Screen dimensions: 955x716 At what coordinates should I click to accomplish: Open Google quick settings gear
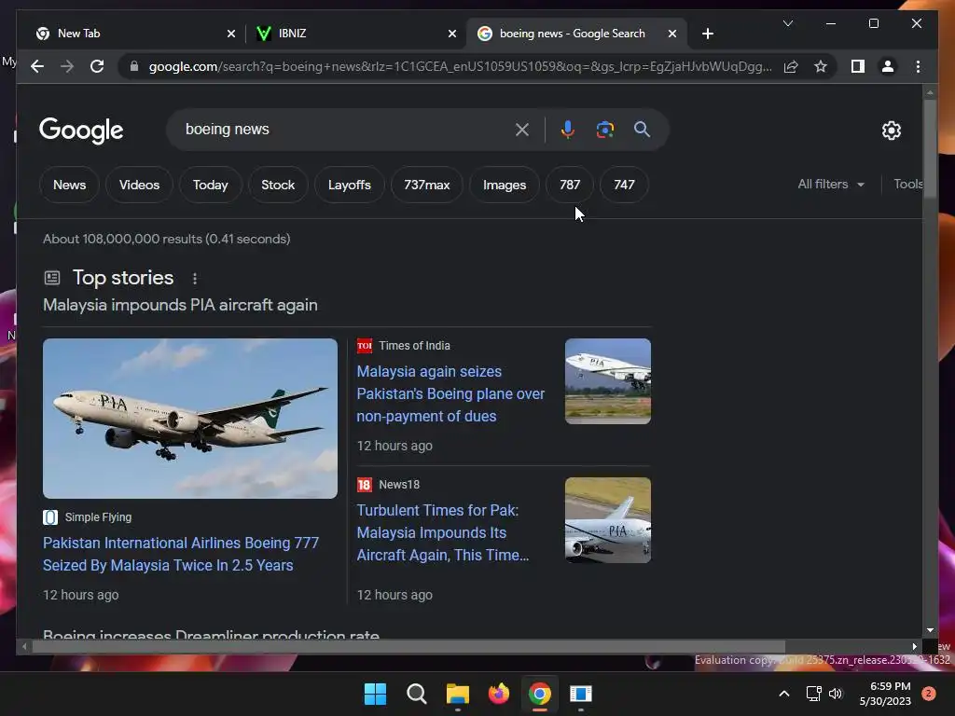coord(891,131)
